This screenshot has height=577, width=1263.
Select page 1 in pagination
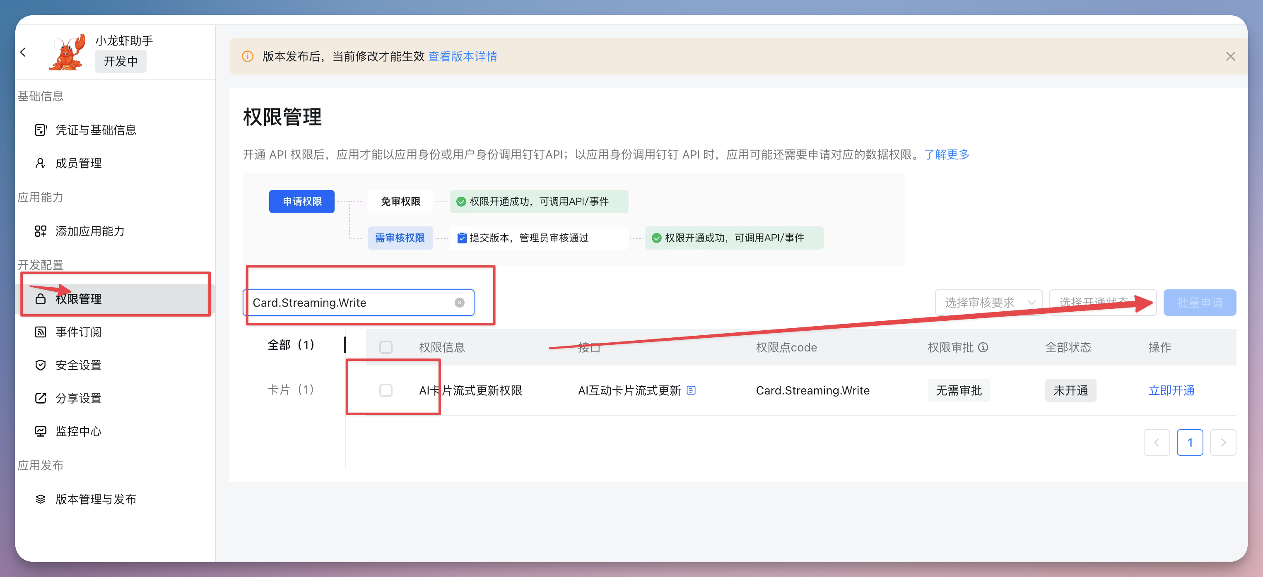[x=1189, y=442]
